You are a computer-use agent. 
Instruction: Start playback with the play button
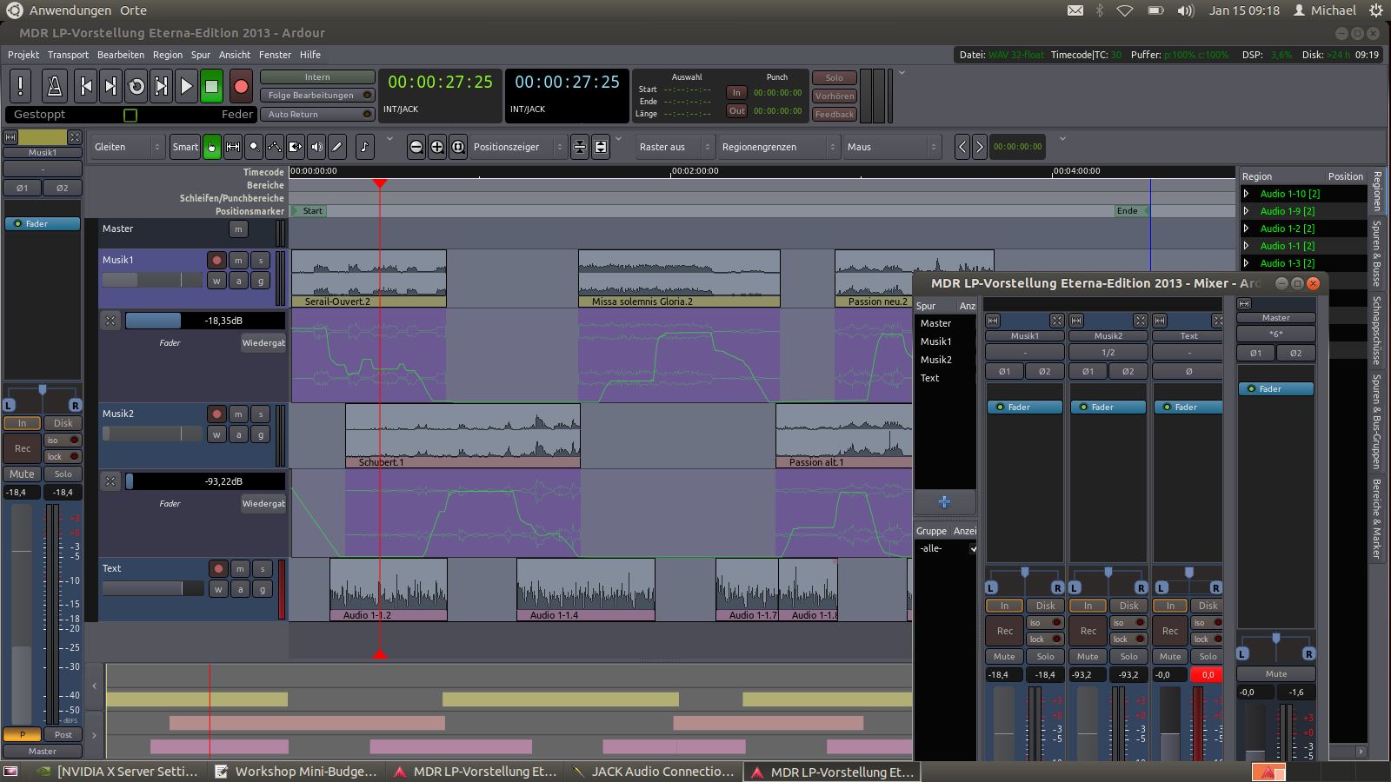(186, 86)
